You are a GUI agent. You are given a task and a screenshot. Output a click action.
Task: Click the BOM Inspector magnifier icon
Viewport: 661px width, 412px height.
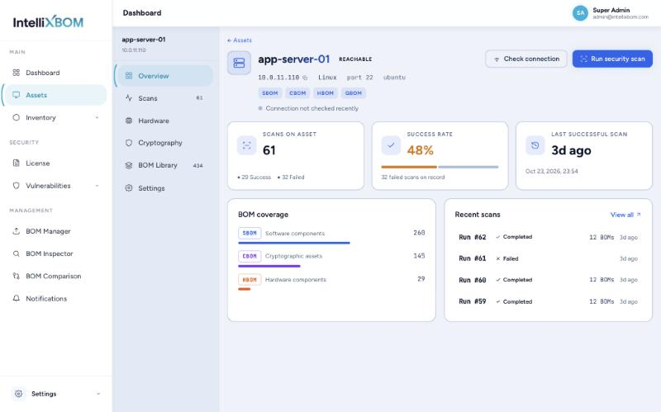[x=16, y=253]
